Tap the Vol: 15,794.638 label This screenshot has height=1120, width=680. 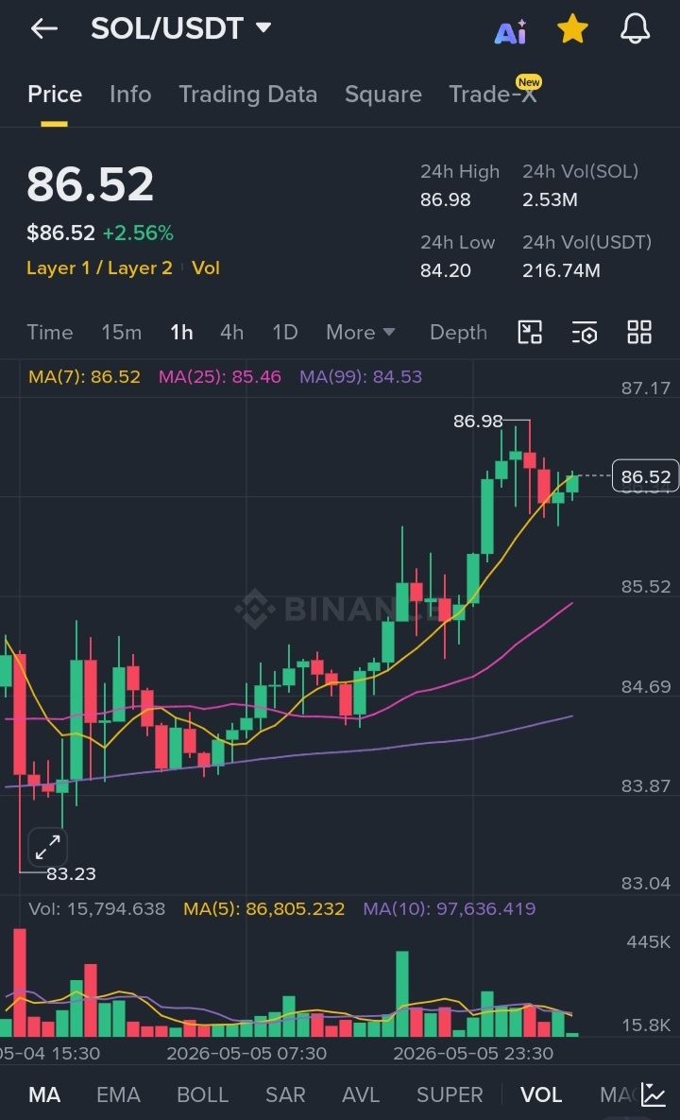click(x=96, y=908)
